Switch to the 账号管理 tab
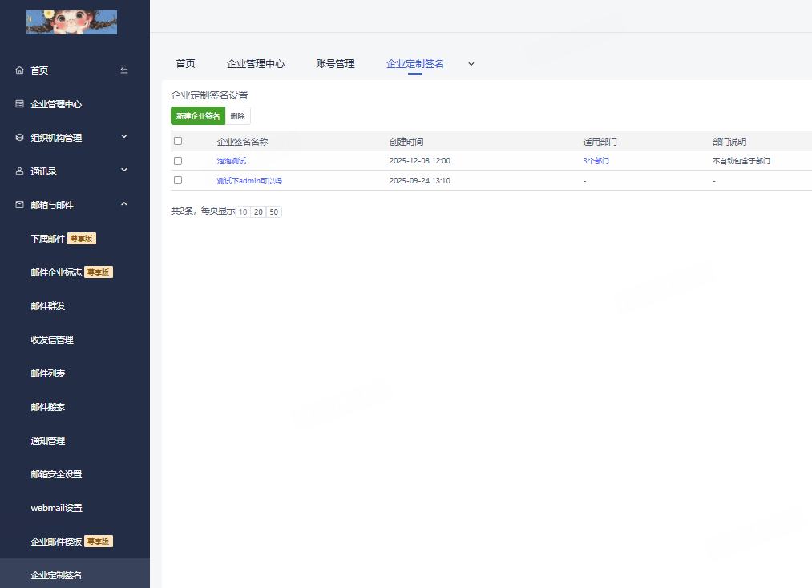This screenshot has width=812, height=588. tap(336, 63)
